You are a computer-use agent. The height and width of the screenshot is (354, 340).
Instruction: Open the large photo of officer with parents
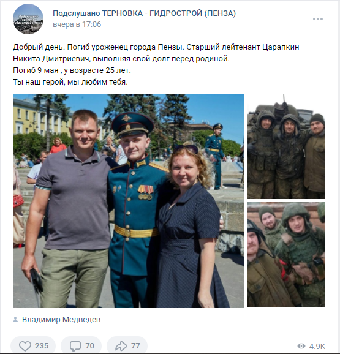coord(129,201)
